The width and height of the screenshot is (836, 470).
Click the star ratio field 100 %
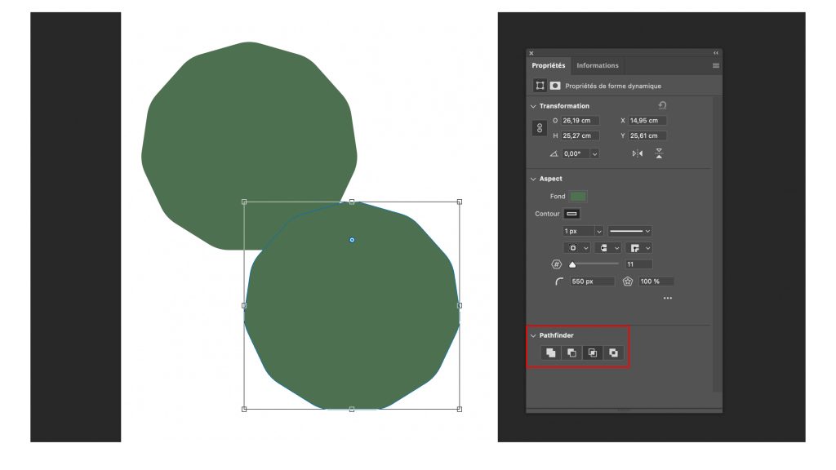pos(656,282)
